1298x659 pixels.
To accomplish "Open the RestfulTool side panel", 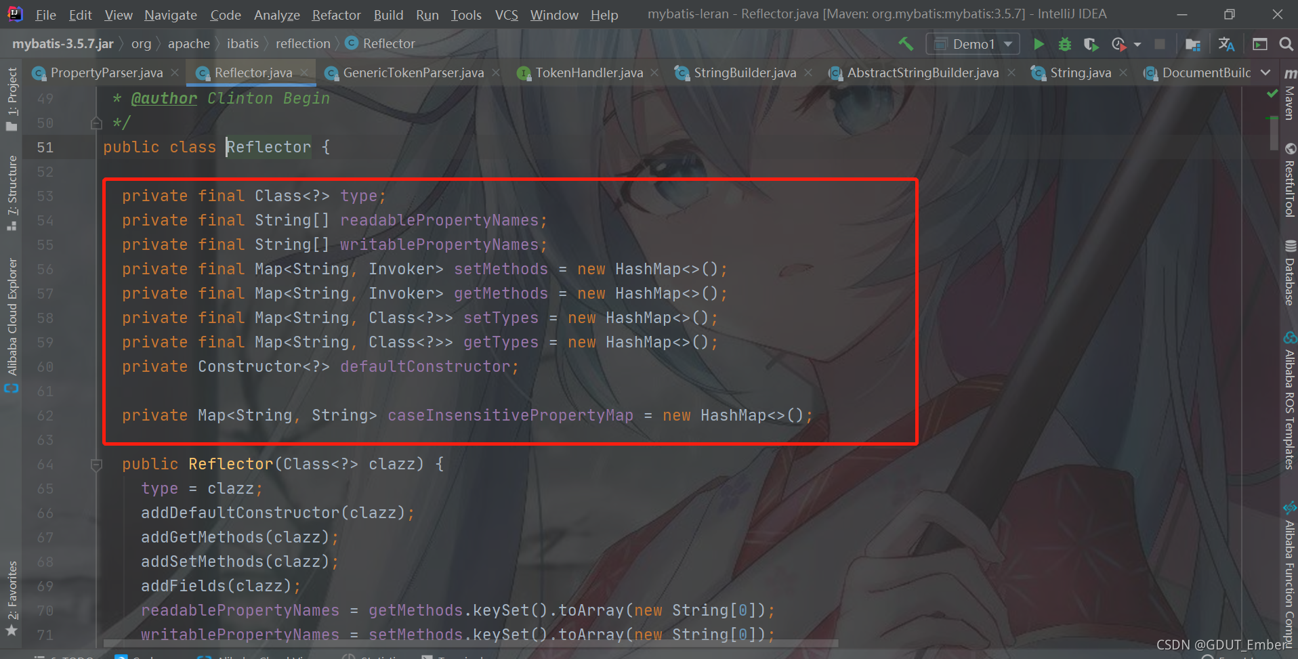I will pos(1289,180).
